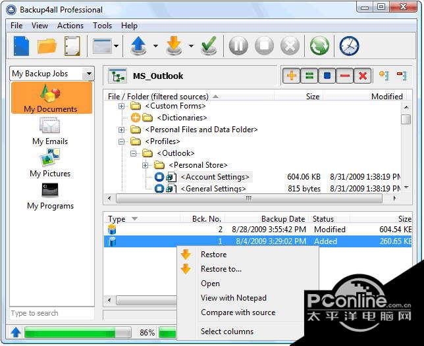Click in the Type to search field
This screenshot has height=346, width=424.
pyautogui.click(x=51, y=313)
